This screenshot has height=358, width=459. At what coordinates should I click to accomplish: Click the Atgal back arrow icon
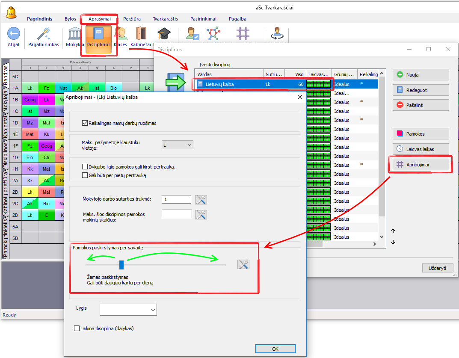[x=14, y=34]
